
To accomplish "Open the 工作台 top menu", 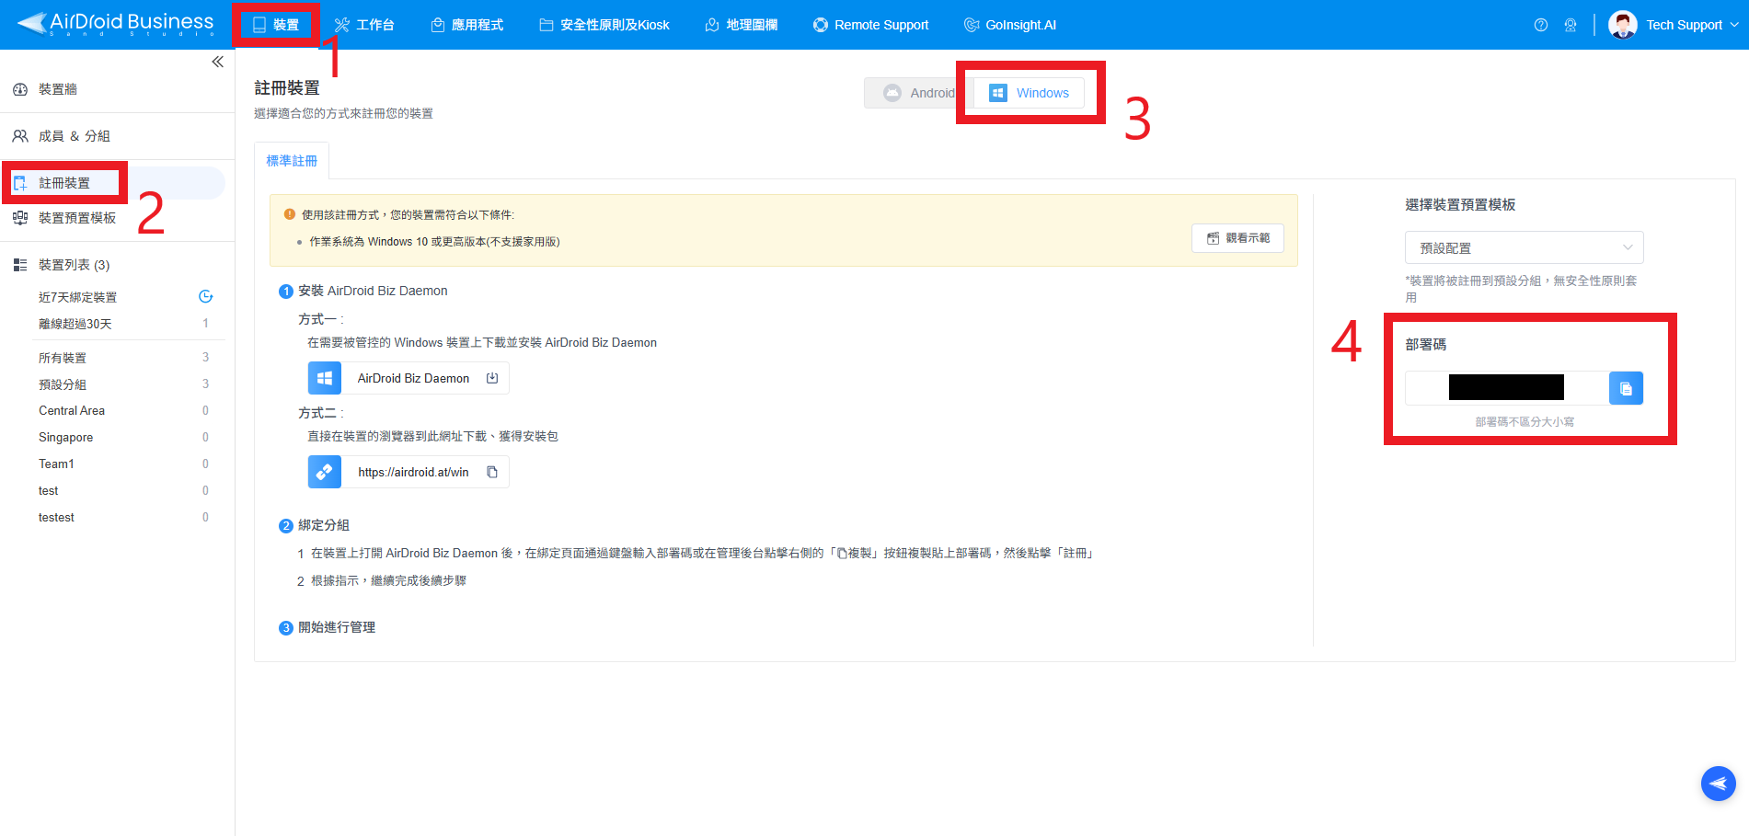I will pos(364,25).
